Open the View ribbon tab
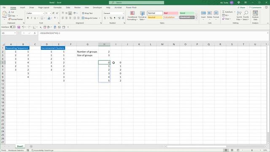The height and width of the screenshot is (152, 270). tap(86, 8)
